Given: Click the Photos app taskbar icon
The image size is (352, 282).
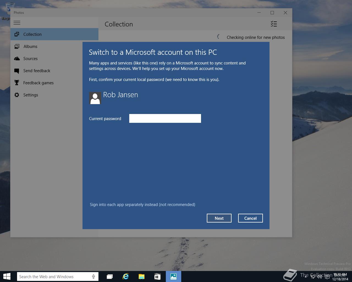Looking at the screenshot, I should 174,276.
